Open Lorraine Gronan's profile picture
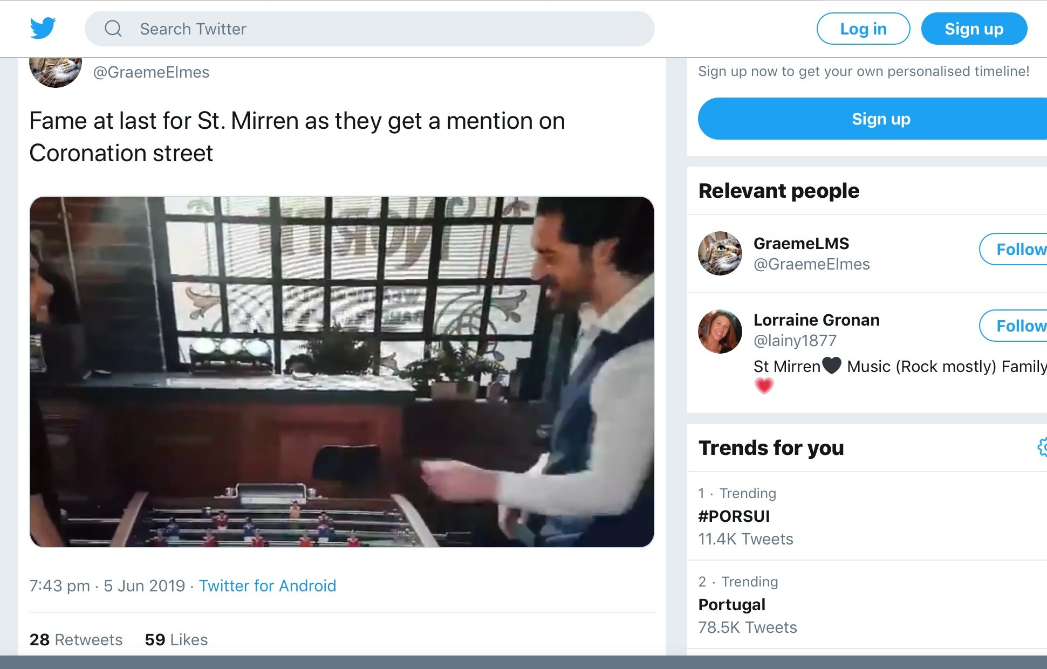Image resolution: width=1047 pixels, height=669 pixels. [x=720, y=331]
